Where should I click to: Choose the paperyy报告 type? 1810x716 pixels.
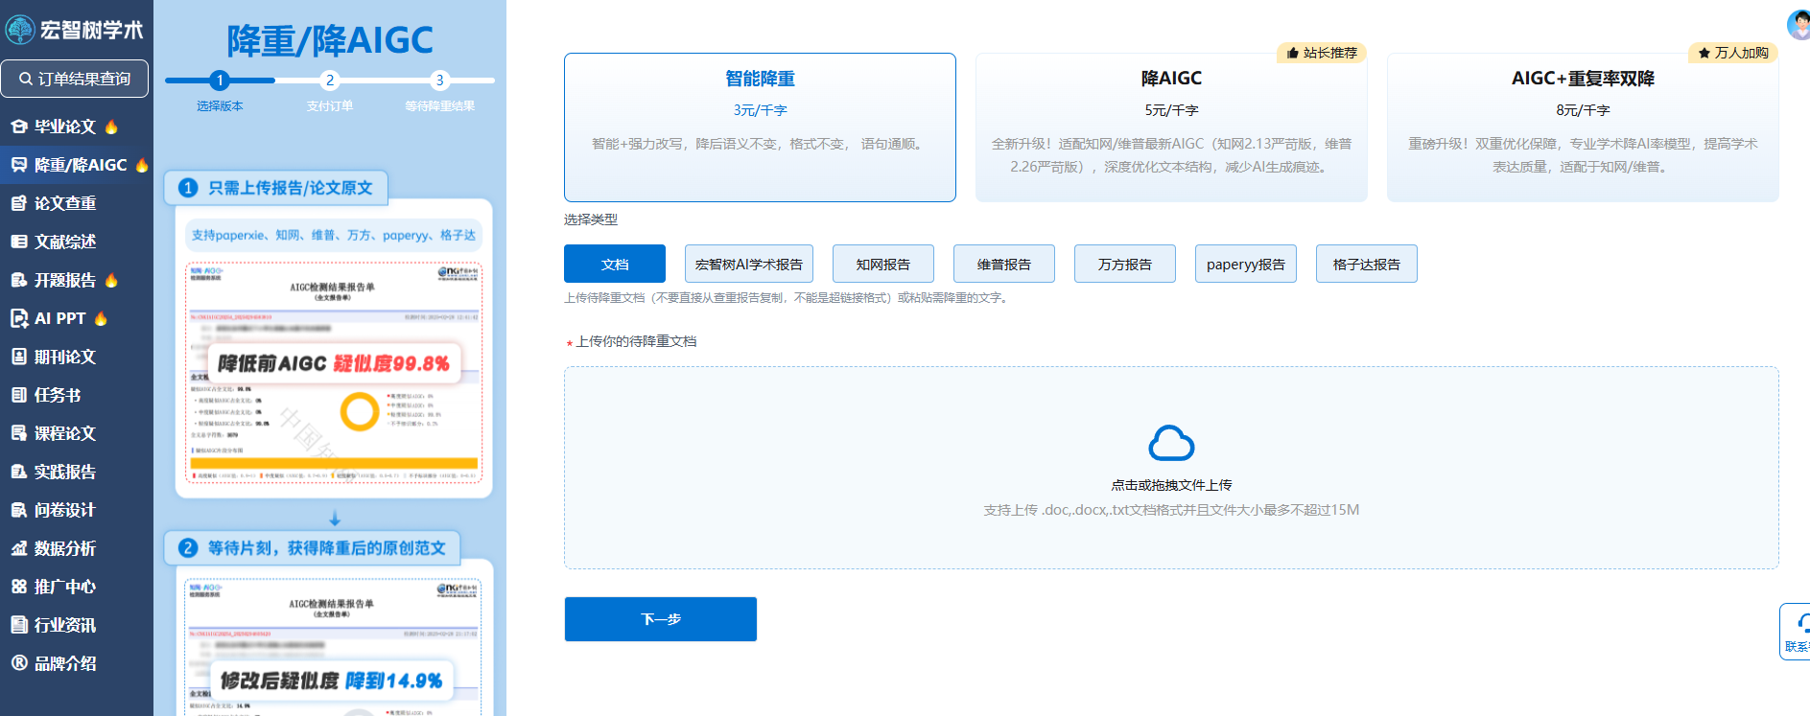1246,264
